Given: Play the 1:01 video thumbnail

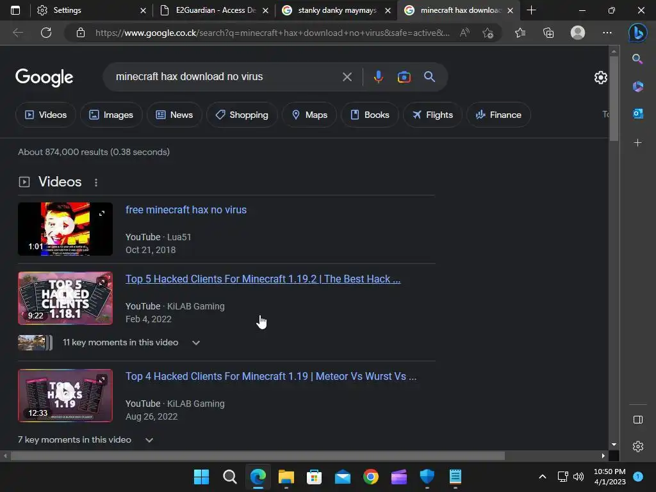Looking at the screenshot, I should pyautogui.click(x=65, y=229).
